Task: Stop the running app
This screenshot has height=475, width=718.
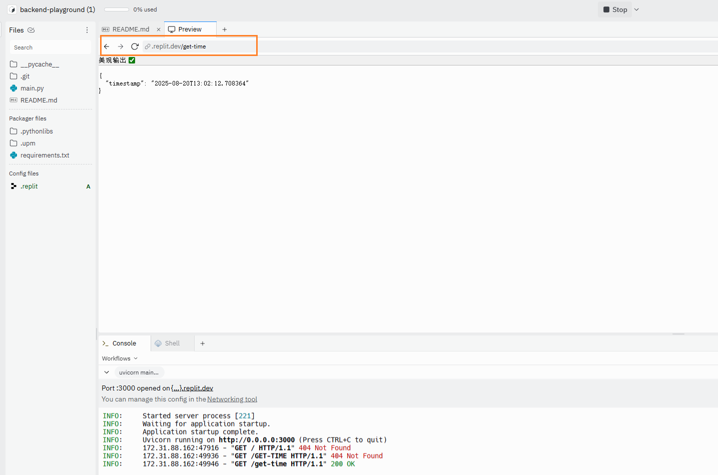Action: click(x=615, y=9)
